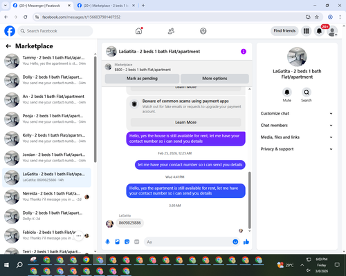
Task: Open the Home feed icon
Action: [138, 31]
